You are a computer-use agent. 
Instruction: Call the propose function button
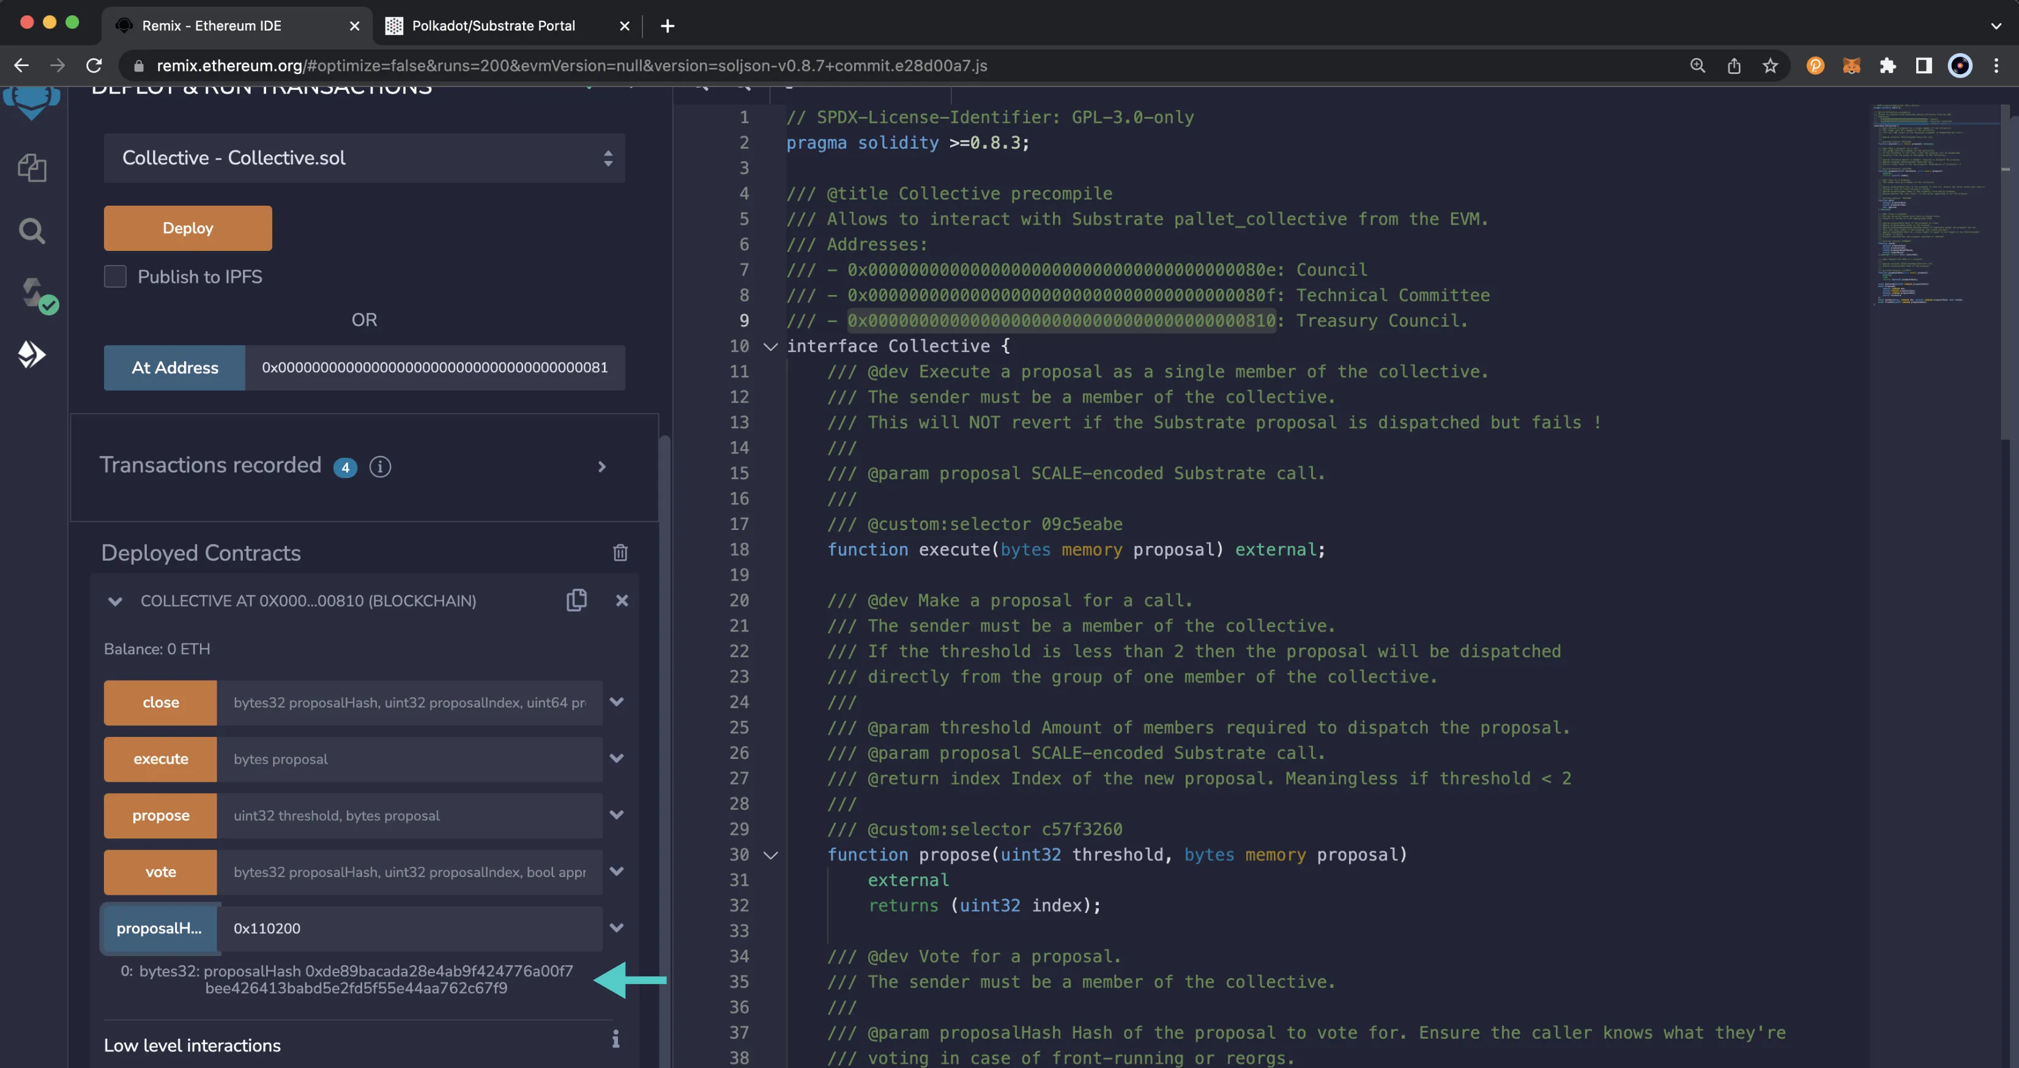coord(161,815)
